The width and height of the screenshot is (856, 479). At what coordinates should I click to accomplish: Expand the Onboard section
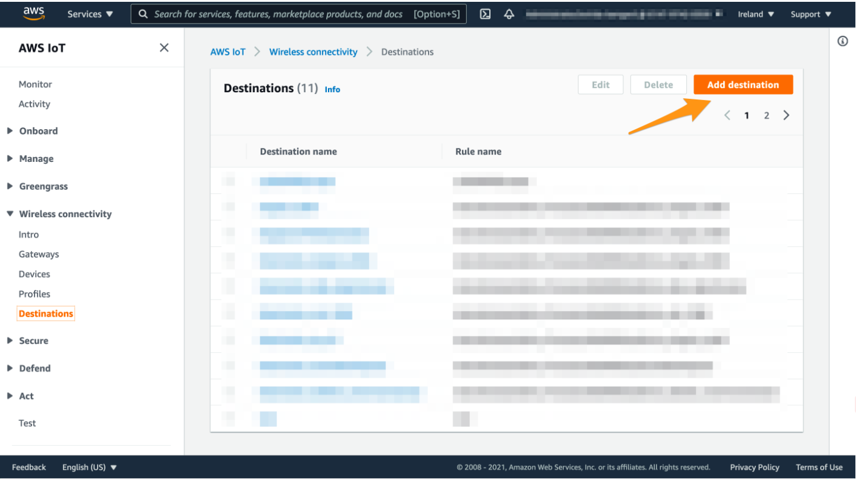[x=33, y=131]
